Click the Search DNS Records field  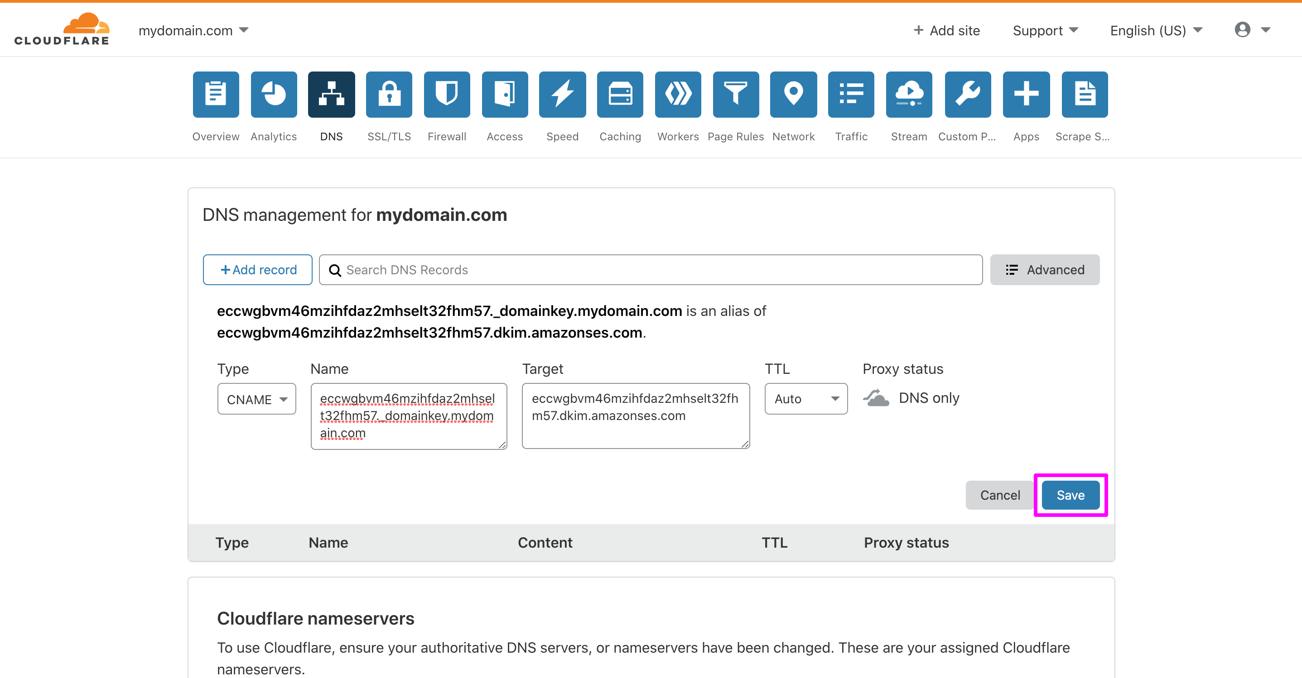650,270
